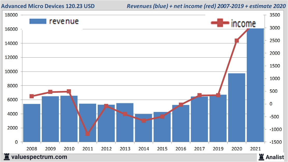Click the 2008 revenue bar
Image resolution: width=288 pixels, height=162 pixels.
[32, 123]
